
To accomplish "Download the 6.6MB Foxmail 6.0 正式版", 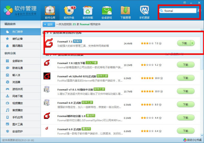I will pyautogui.click(x=186, y=131).
